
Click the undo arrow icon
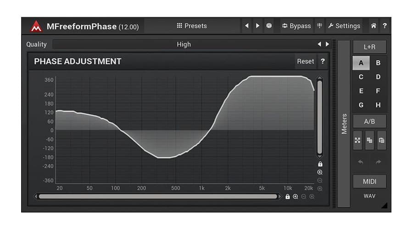click(361, 162)
